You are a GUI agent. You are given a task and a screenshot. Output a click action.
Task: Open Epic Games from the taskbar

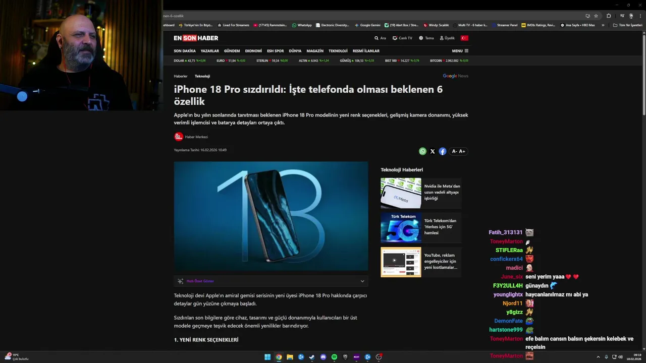point(345,357)
